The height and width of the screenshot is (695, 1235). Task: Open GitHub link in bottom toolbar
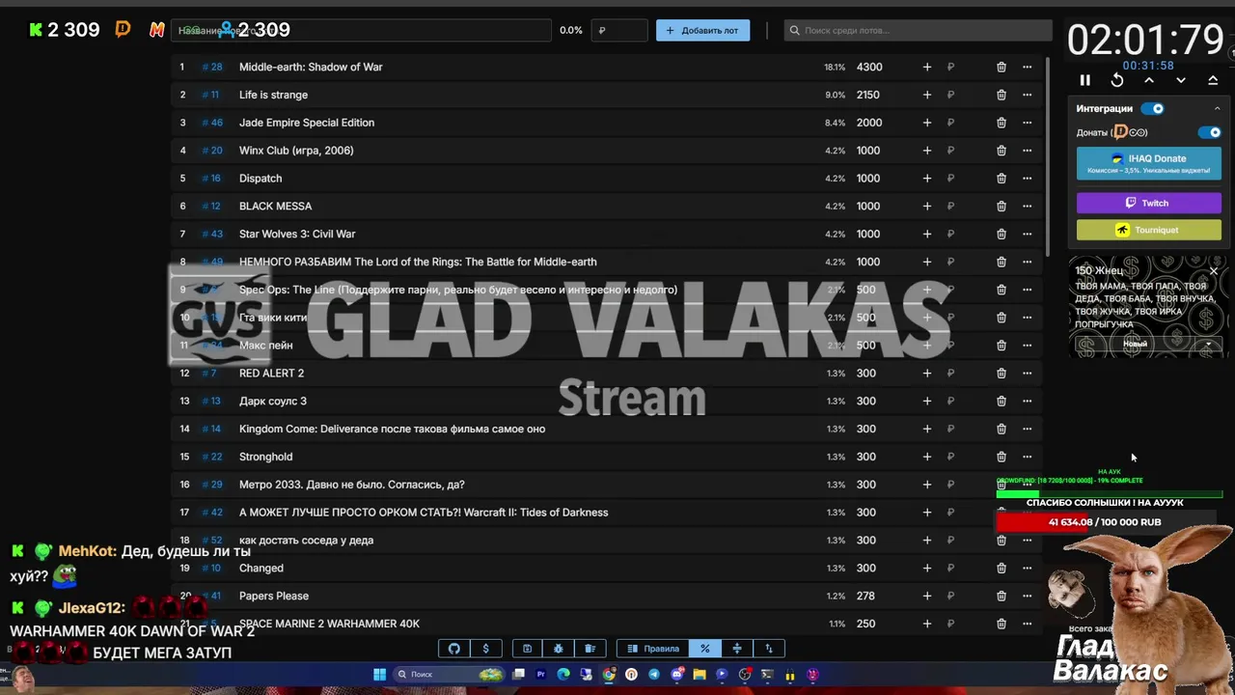pos(454,649)
